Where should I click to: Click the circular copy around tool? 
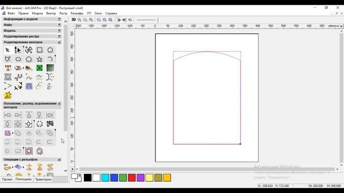coord(39,124)
